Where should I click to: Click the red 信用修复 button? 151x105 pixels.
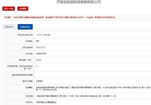pos(23,9)
